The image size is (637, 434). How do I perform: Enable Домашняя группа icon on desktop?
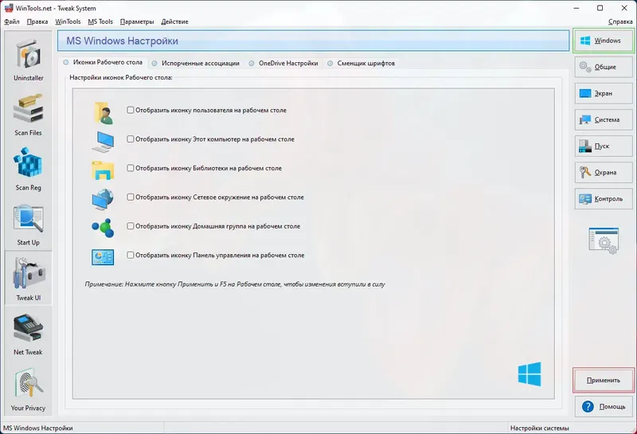pyautogui.click(x=130, y=226)
